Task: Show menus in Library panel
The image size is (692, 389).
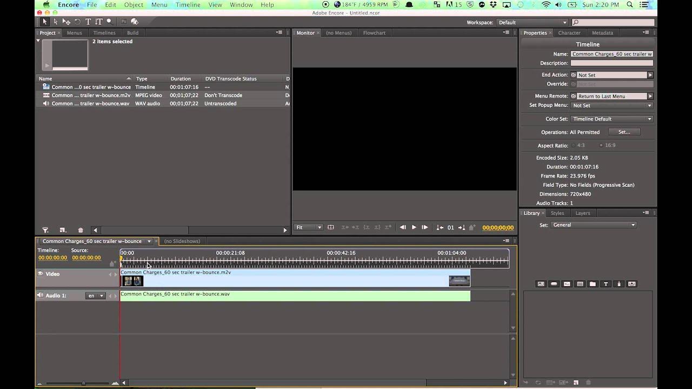Action: tap(541, 284)
